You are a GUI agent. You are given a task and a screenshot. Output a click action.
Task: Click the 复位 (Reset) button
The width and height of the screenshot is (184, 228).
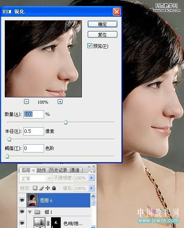pos(103,35)
